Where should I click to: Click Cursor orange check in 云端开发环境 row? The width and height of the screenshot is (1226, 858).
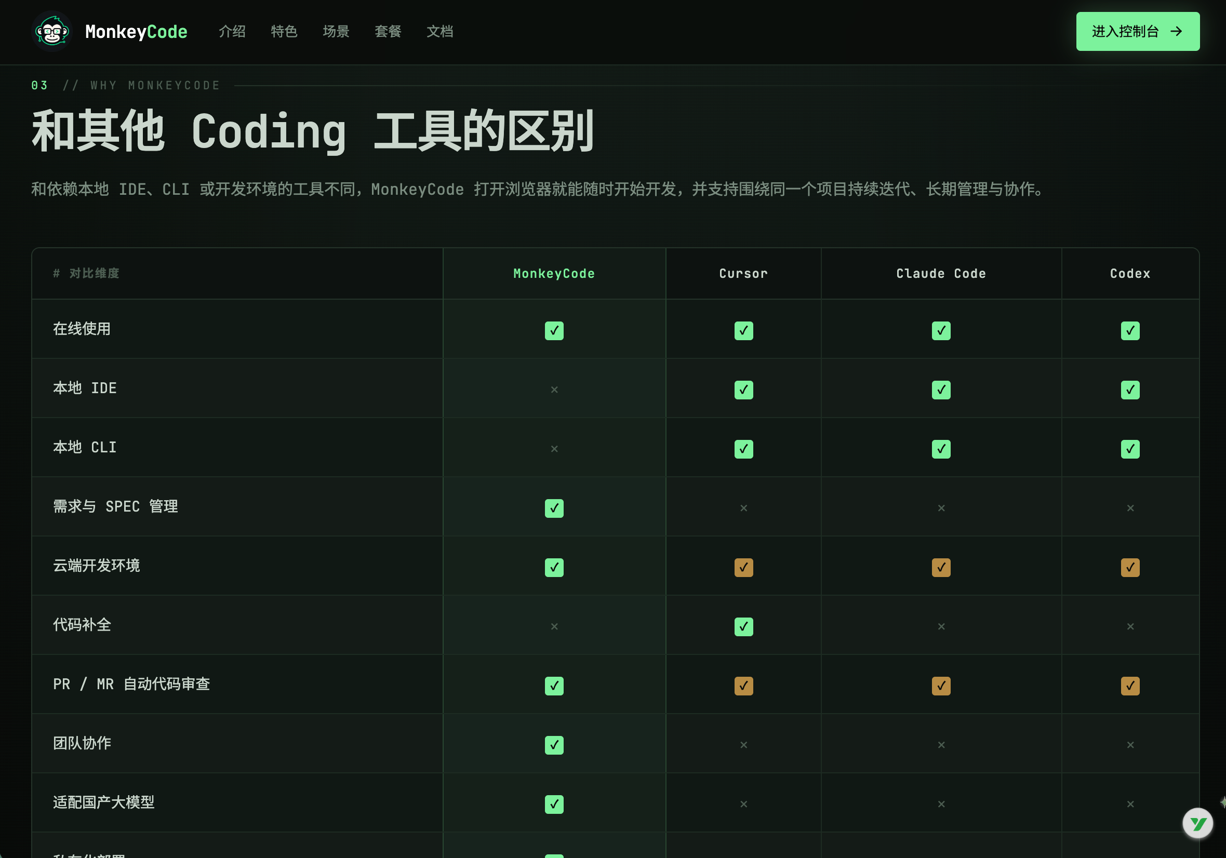[743, 568]
